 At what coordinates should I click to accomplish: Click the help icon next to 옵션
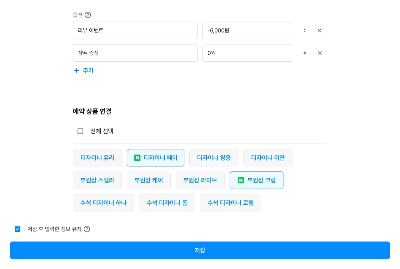pyautogui.click(x=88, y=15)
